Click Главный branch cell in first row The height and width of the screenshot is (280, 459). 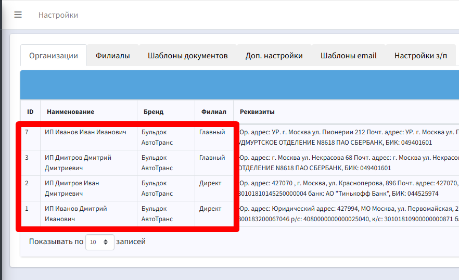click(x=212, y=133)
